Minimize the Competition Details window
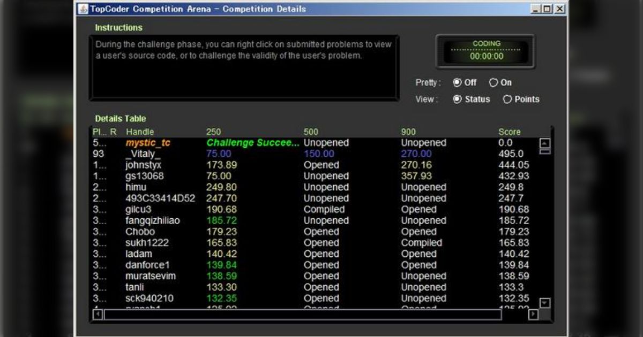 (536, 9)
